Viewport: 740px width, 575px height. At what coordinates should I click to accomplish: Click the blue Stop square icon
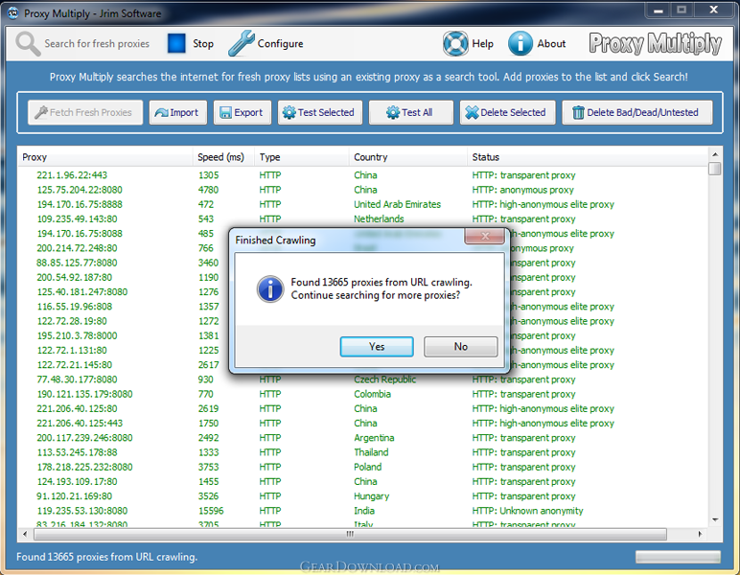(176, 43)
